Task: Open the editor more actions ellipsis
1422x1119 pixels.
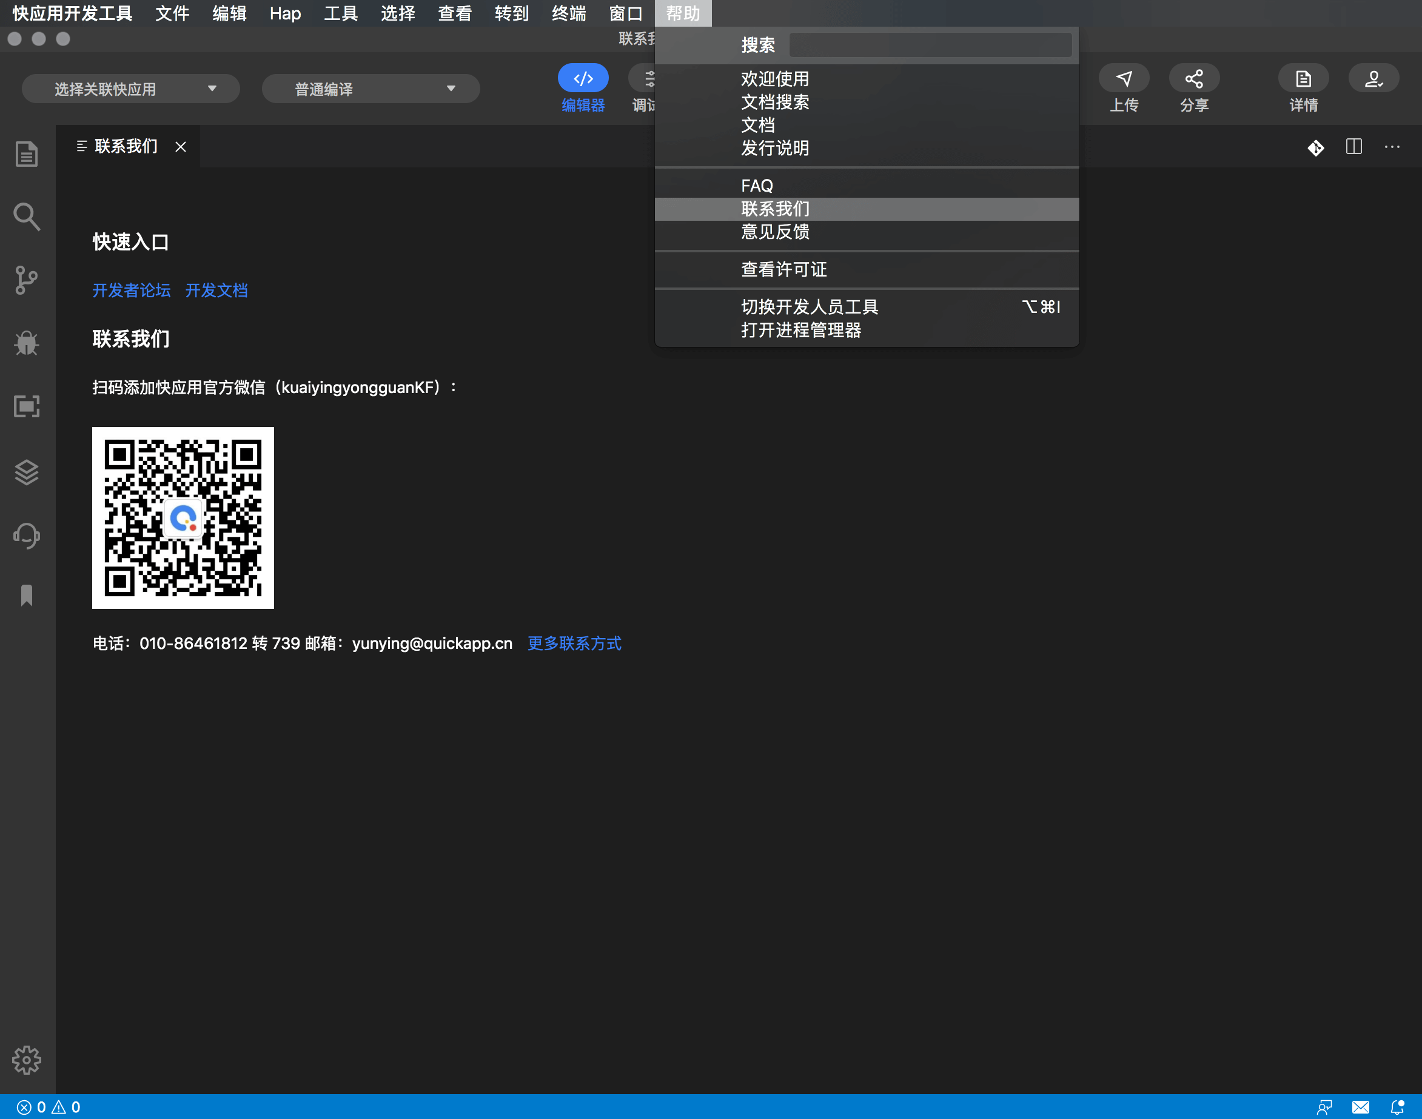Action: tap(1392, 147)
